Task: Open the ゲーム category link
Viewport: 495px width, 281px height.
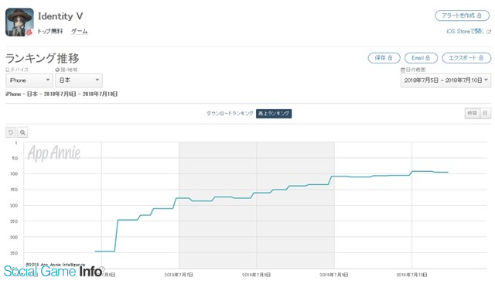Action: (79, 31)
